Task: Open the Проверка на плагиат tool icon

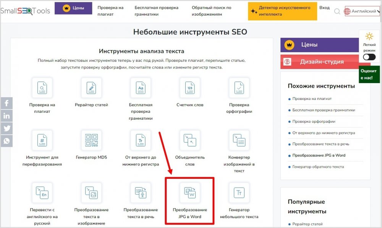Action: coord(42,88)
